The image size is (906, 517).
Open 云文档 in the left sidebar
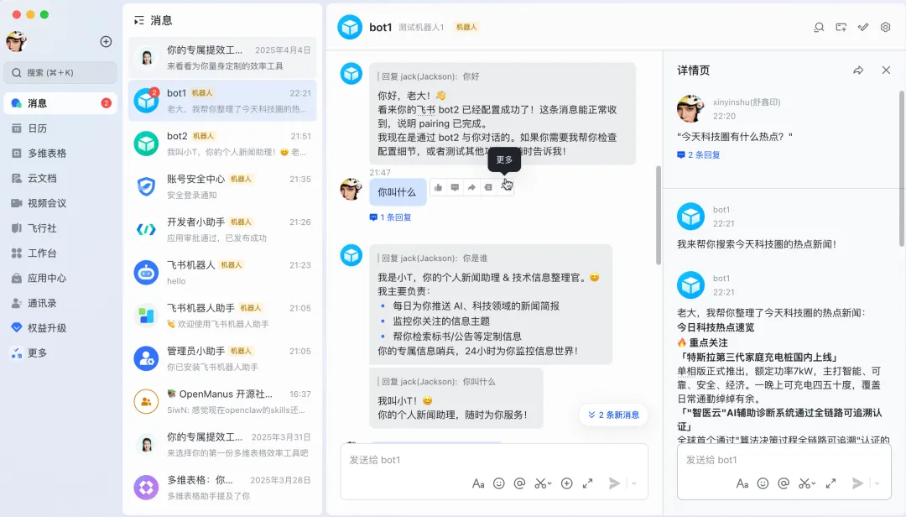(60, 178)
